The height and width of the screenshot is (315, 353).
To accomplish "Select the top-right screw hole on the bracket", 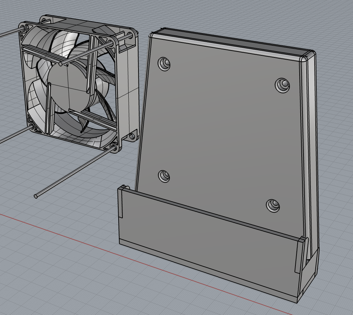I will point(282,85).
